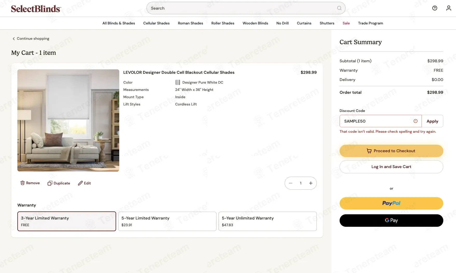Select 3-Year Limited Warranty option
456x273 pixels.
pos(67,221)
